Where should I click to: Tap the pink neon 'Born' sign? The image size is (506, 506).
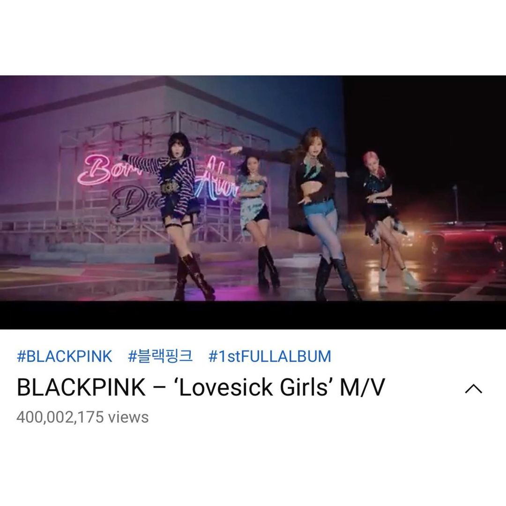point(94,170)
